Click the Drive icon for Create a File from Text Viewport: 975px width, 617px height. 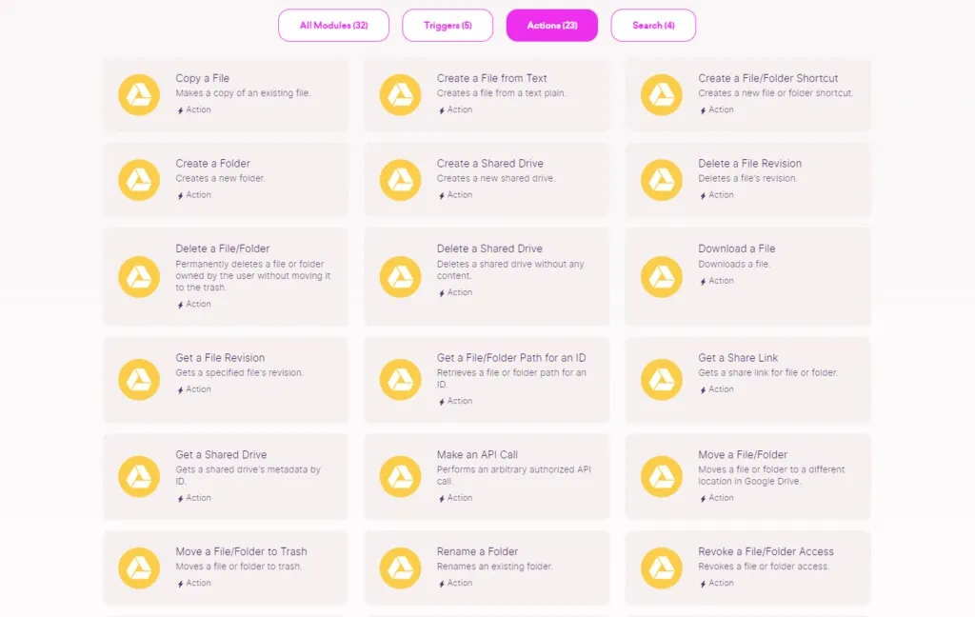point(401,94)
